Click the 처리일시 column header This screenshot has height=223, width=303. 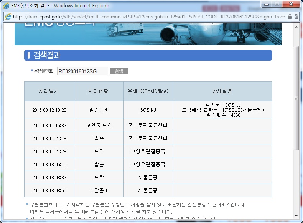point(49,91)
